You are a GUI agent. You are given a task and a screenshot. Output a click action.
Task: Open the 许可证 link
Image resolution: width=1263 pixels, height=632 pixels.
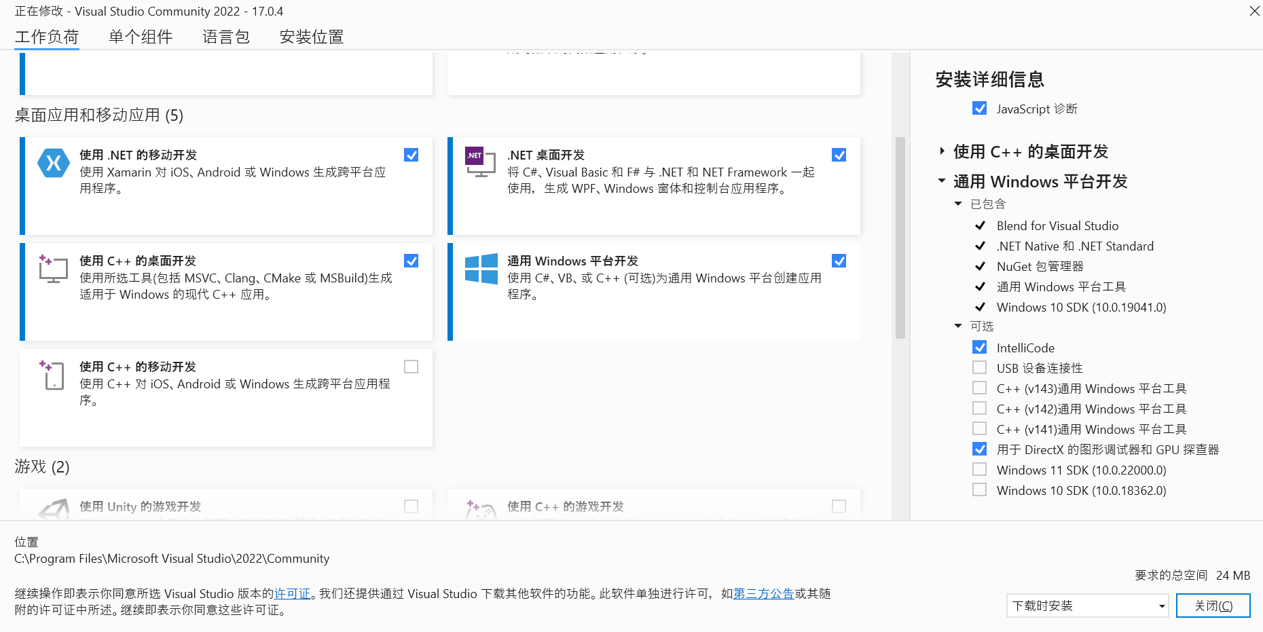tap(293, 594)
